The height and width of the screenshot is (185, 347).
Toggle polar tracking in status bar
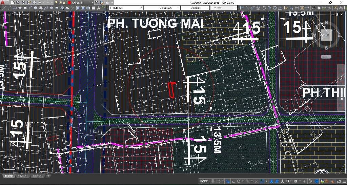click(239, 181)
